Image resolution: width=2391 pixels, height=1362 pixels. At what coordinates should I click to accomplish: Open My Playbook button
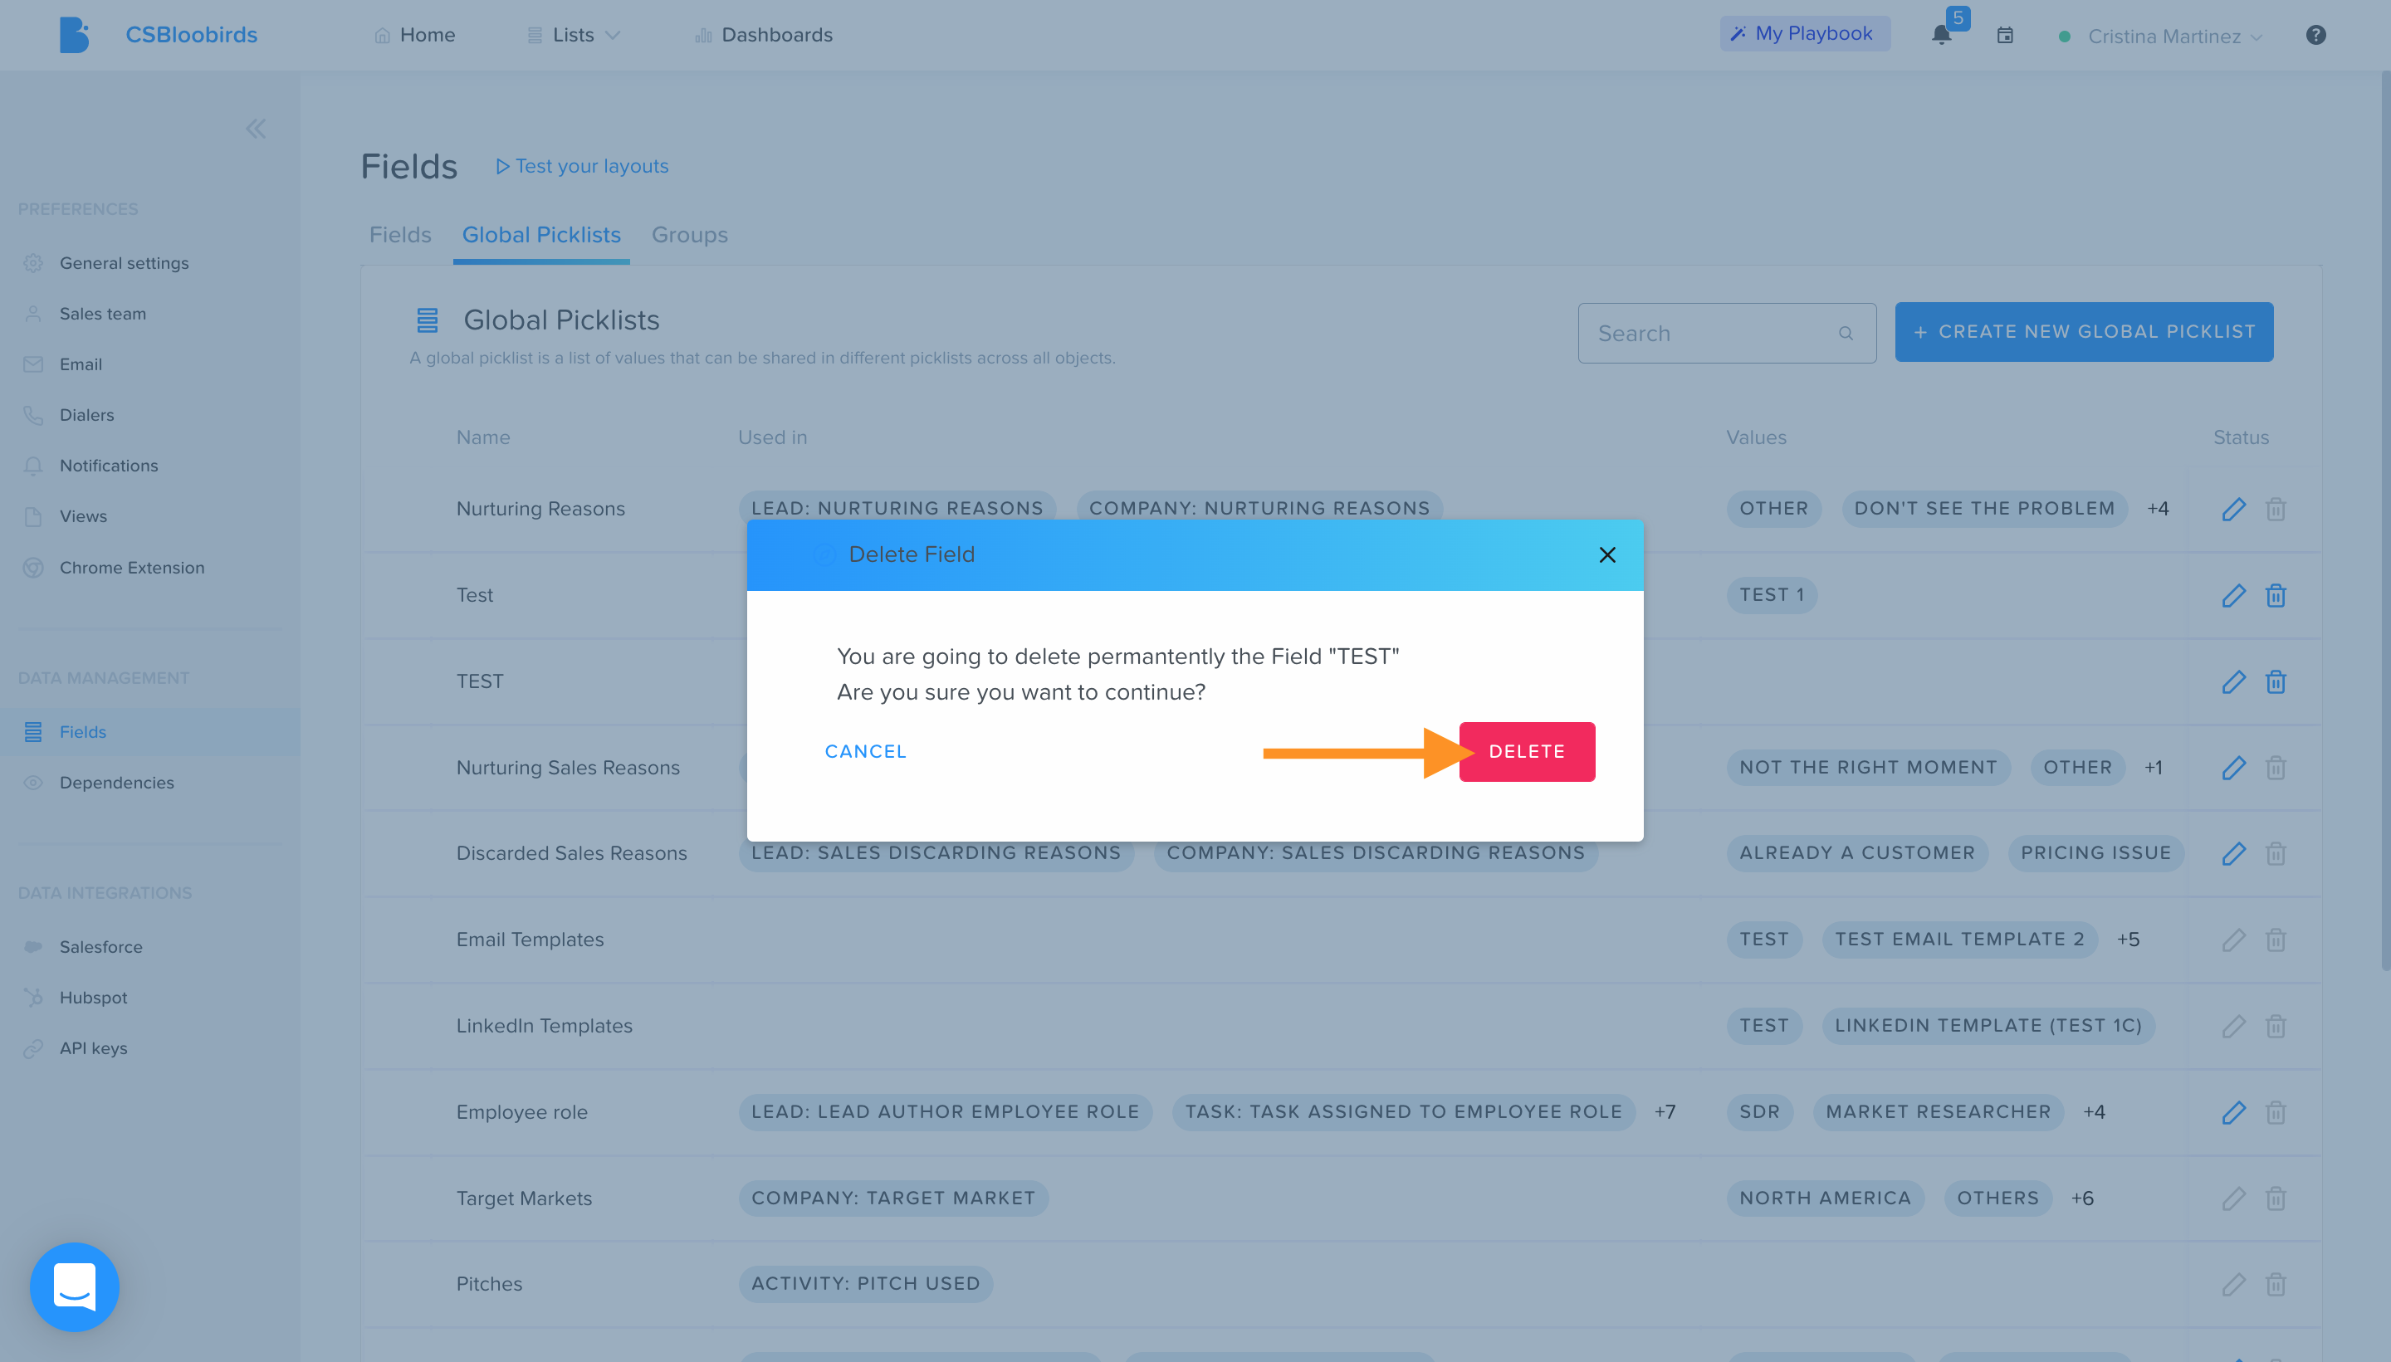coord(1805,34)
